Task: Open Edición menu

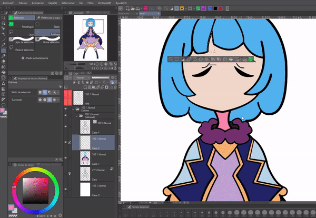Action: pyautogui.click(x=23, y=3)
